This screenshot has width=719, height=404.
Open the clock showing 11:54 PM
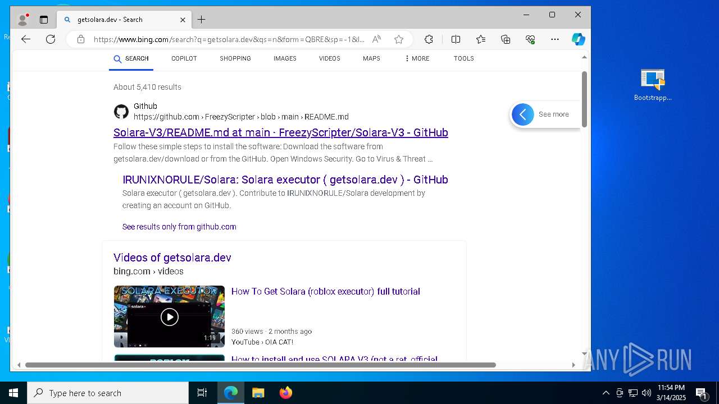coord(671,393)
